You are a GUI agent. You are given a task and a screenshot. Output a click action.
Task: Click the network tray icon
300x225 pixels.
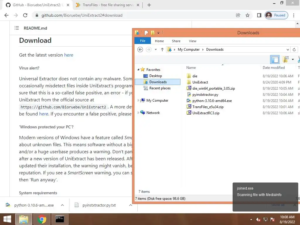click(265, 219)
